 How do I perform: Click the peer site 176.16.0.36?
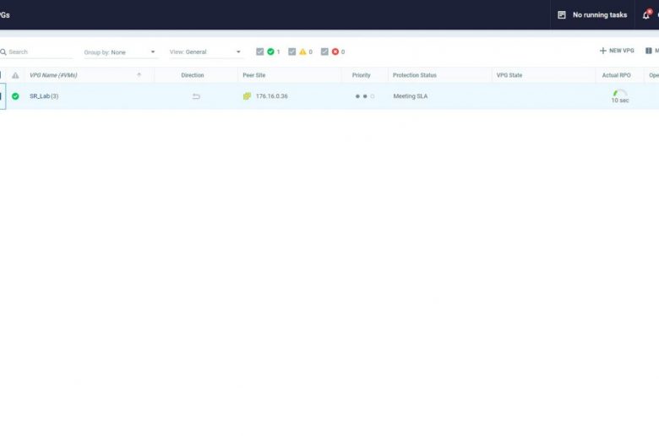pyautogui.click(x=272, y=96)
